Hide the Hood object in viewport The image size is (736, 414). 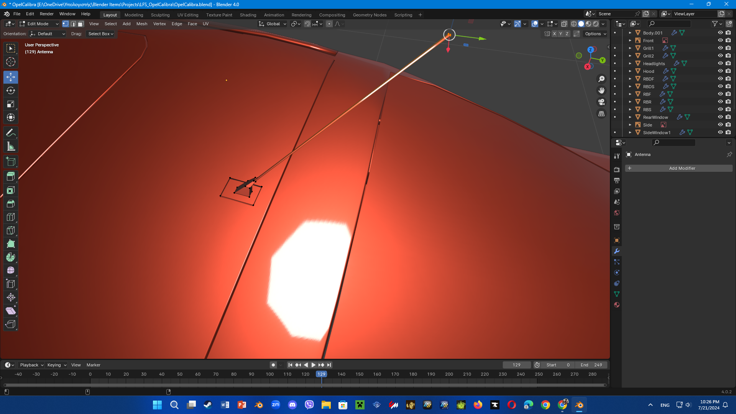(720, 71)
